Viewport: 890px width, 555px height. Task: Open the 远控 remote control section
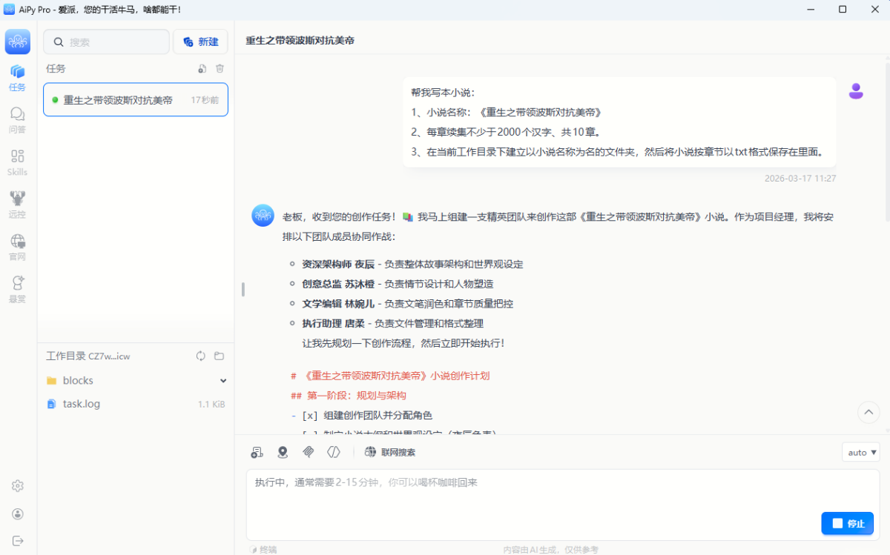17,204
